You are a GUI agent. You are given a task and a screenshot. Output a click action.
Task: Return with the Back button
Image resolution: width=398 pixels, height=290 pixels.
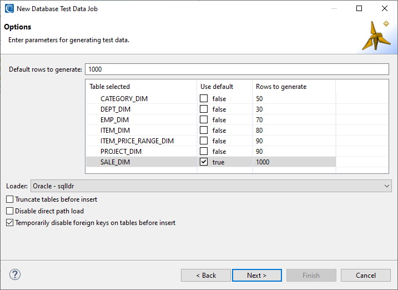tap(206, 275)
